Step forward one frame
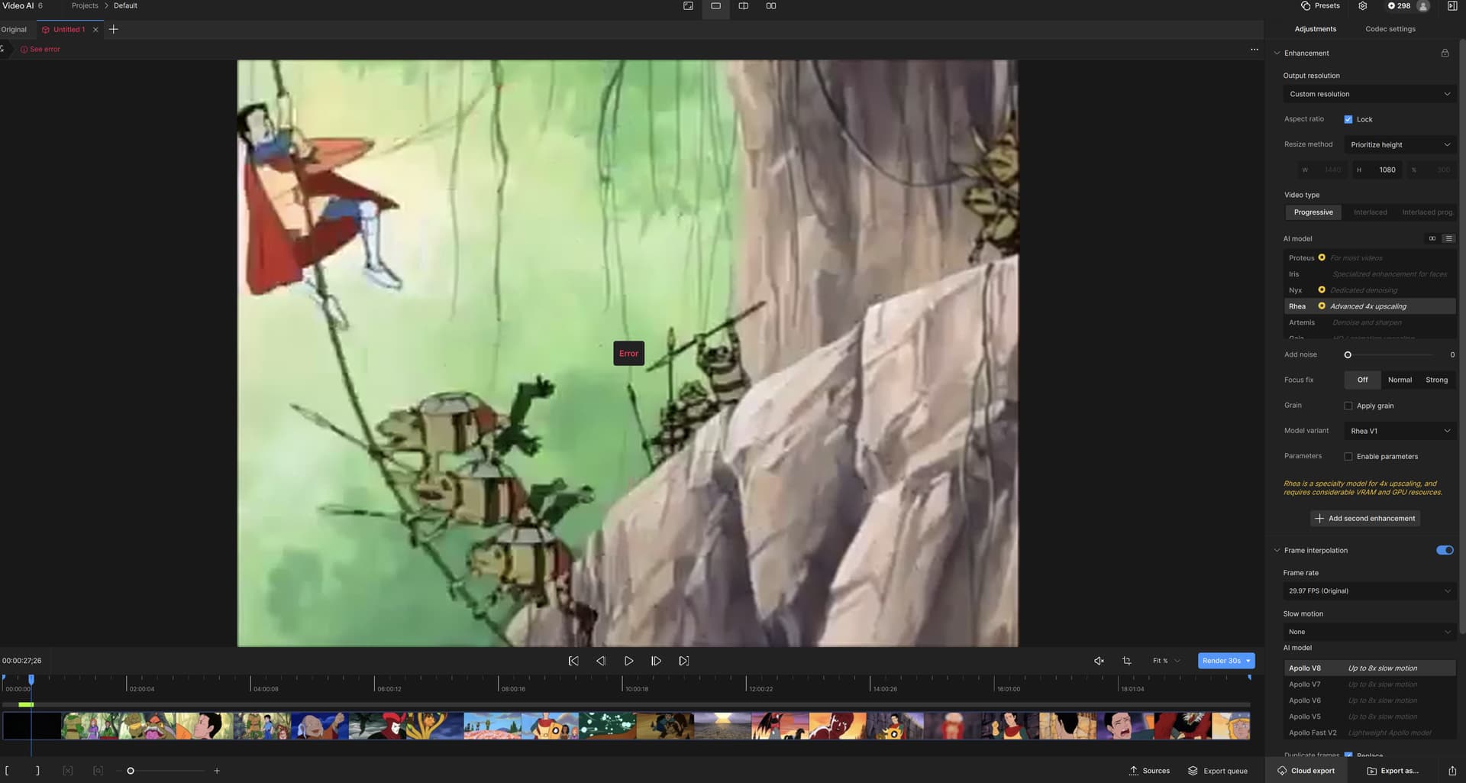 [656, 662]
